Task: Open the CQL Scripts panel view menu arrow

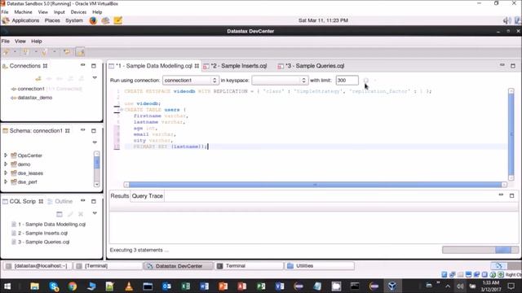Action: click(x=95, y=213)
